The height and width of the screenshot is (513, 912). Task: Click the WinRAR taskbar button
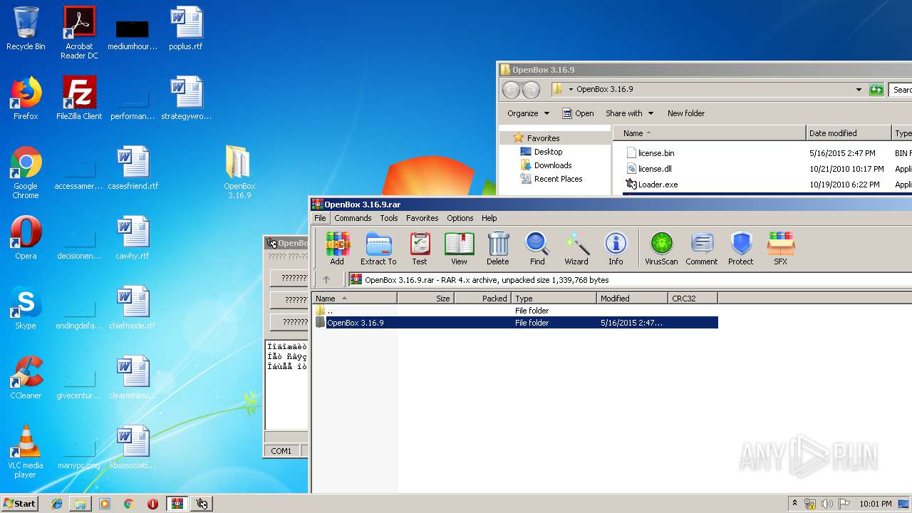[177, 504]
